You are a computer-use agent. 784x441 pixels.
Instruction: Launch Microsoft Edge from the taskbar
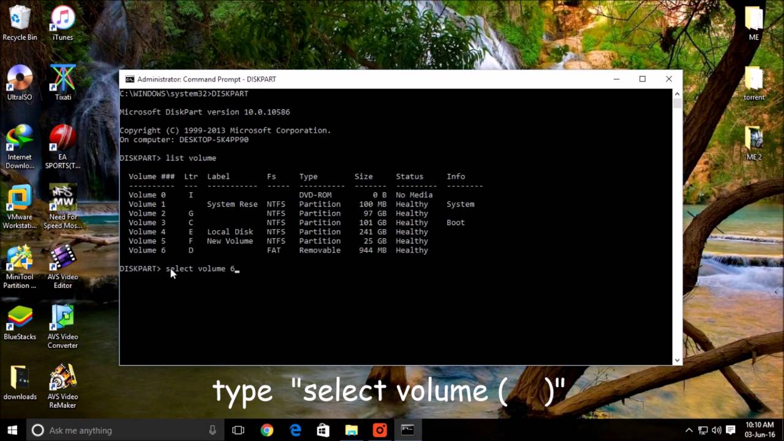tap(295, 430)
